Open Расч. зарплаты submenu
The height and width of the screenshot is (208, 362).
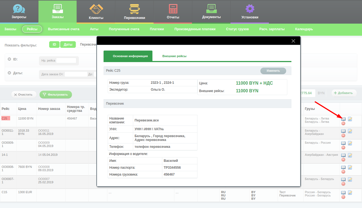[272, 29]
